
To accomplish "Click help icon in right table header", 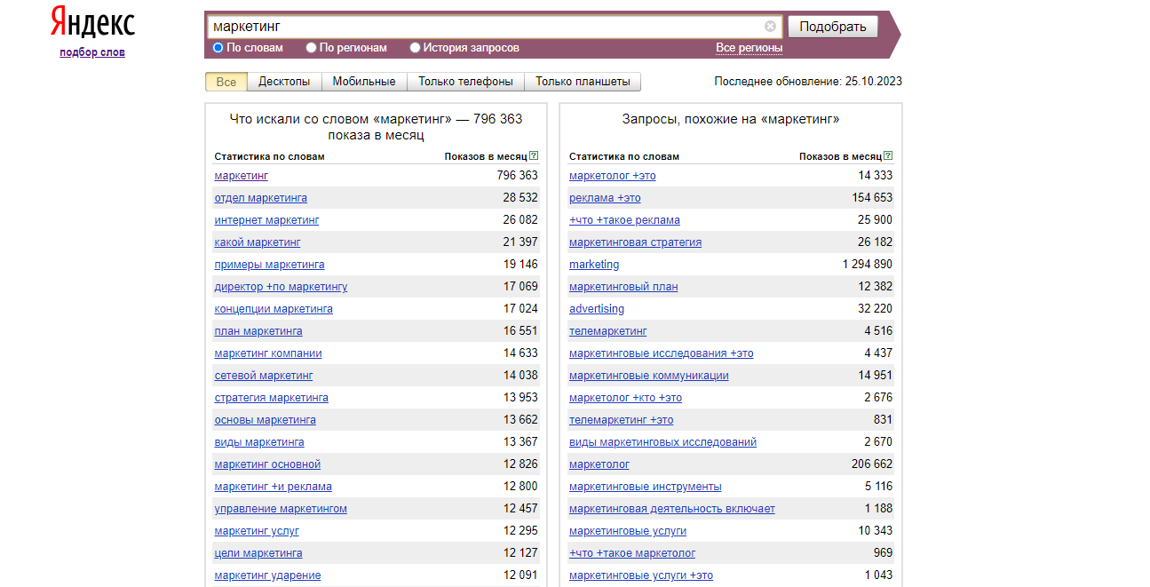I will [888, 155].
